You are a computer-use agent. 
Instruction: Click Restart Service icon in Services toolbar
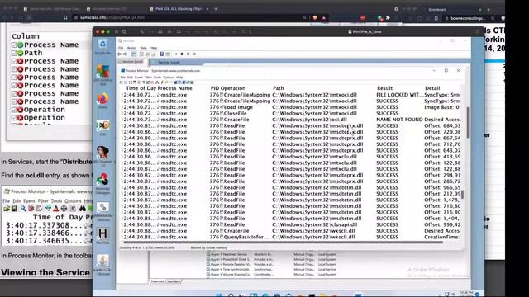(x=194, y=54)
